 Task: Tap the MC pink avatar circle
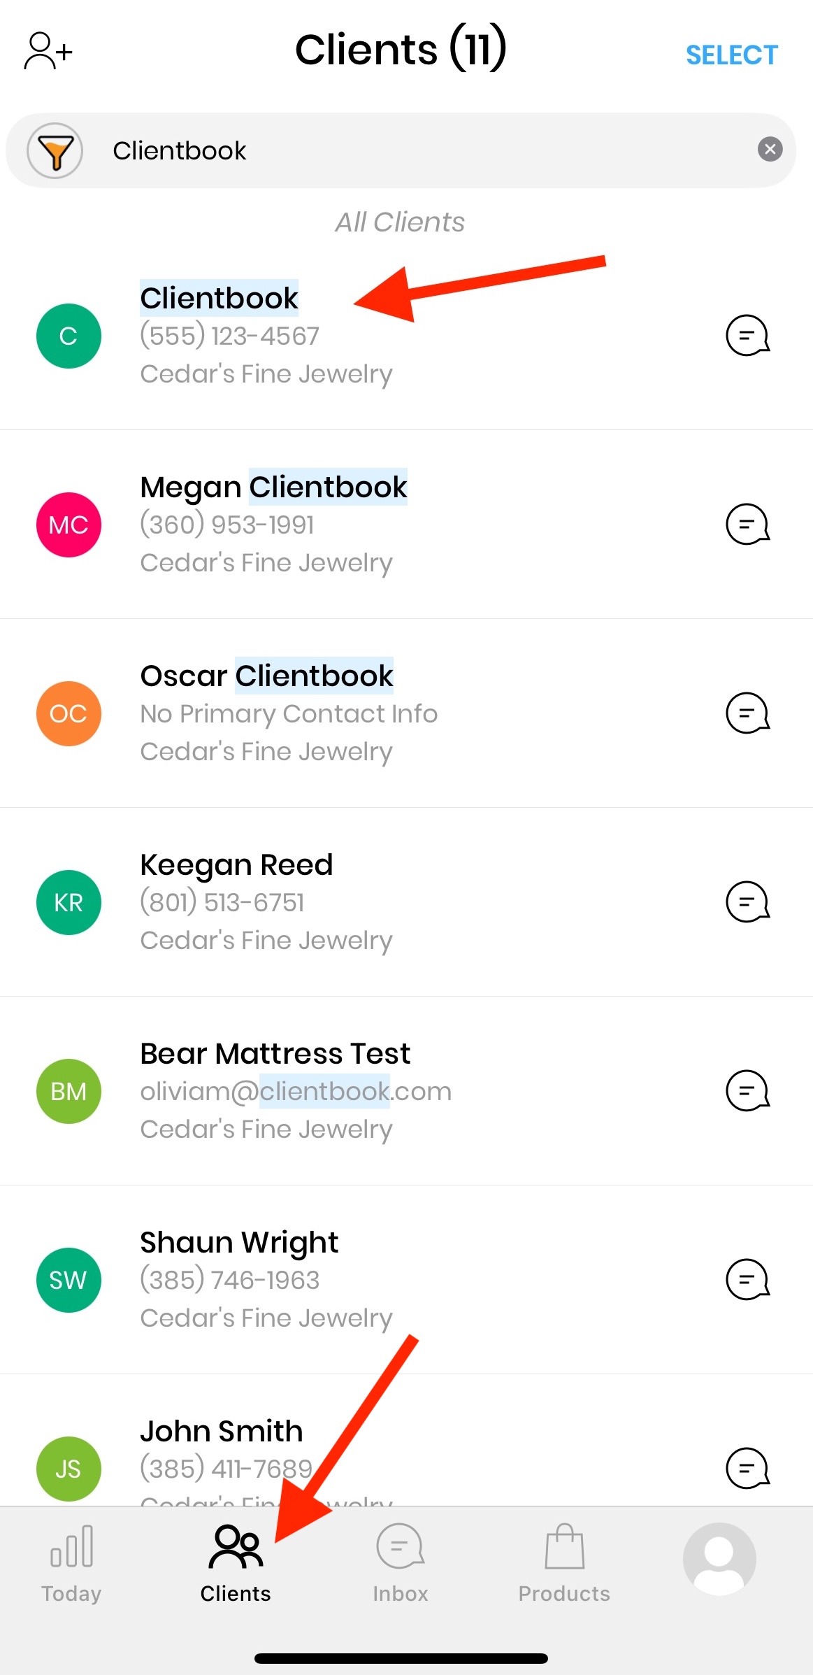click(69, 525)
